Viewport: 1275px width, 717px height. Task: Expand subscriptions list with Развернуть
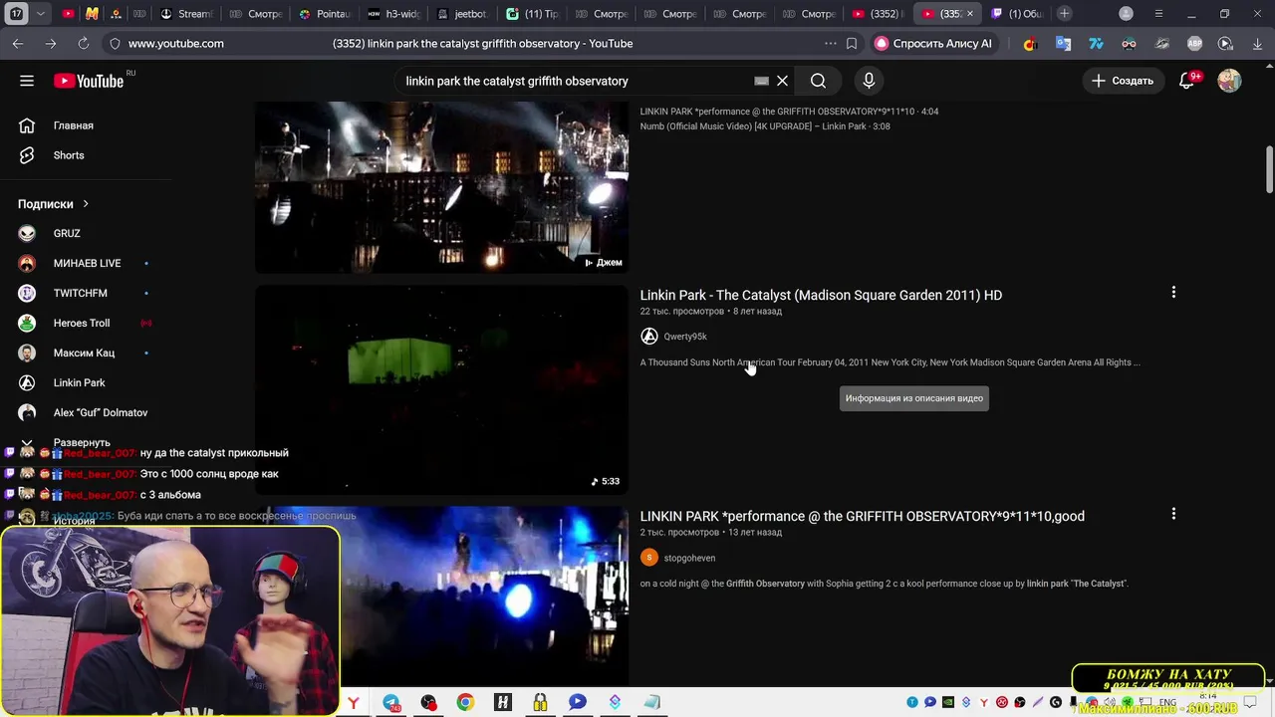(82, 442)
